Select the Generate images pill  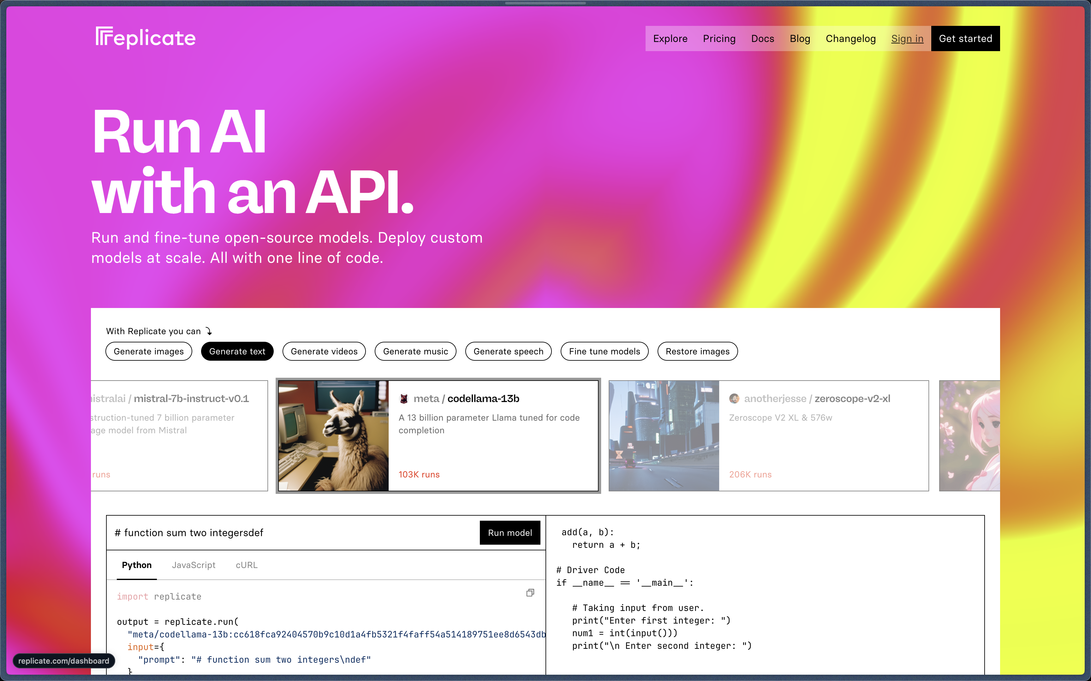click(x=149, y=351)
